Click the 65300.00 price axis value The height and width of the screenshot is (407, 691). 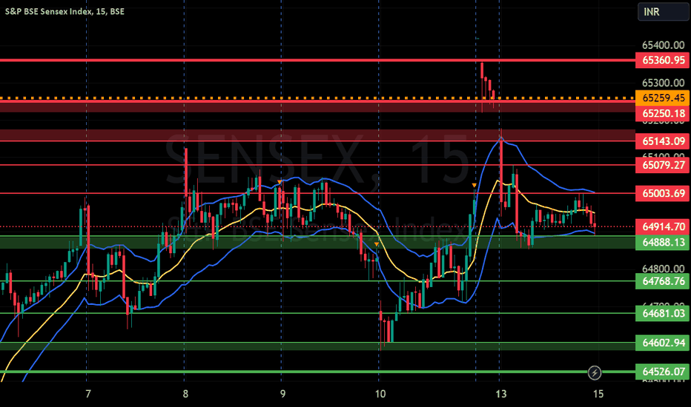click(x=664, y=83)
